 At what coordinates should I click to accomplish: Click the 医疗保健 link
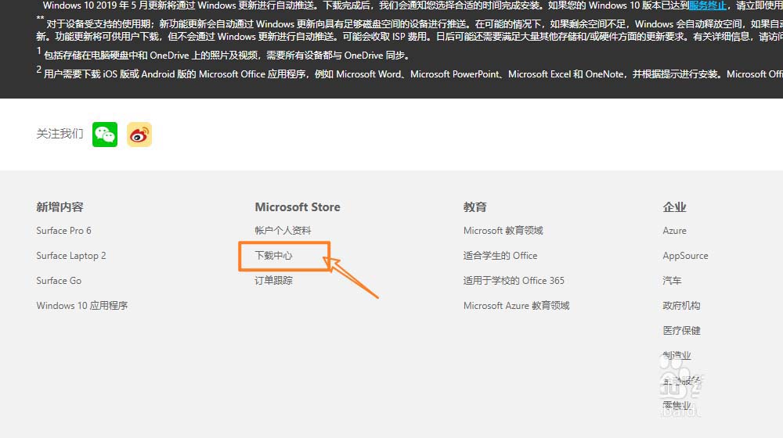(681, 331)
